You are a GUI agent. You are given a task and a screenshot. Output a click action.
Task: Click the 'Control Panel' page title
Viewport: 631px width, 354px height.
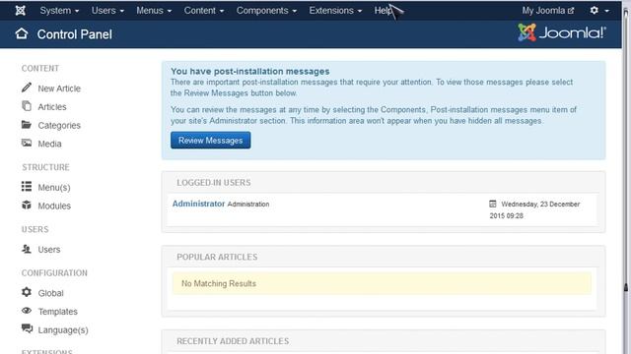(x=75, y=34)
